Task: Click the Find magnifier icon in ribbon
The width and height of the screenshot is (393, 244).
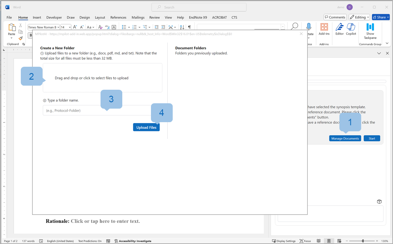Action: pyautogui.click(x=294, y=26)
